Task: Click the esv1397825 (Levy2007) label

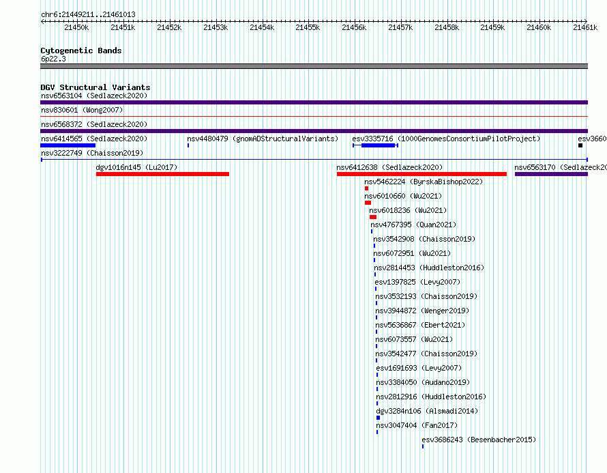Action: [x=417, y=282]
